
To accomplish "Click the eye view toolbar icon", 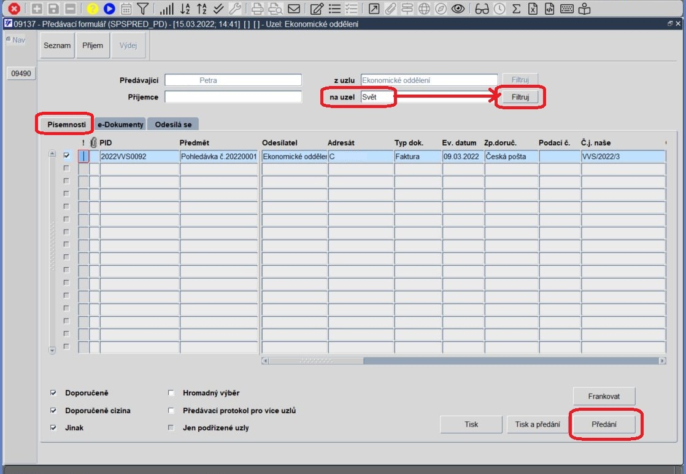I will click(458, 9).
